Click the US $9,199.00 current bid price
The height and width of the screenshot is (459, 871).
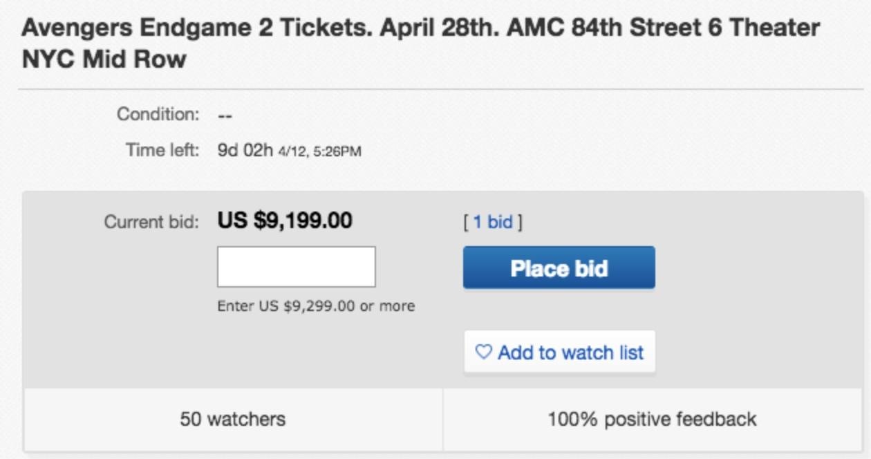coord(285,221)
